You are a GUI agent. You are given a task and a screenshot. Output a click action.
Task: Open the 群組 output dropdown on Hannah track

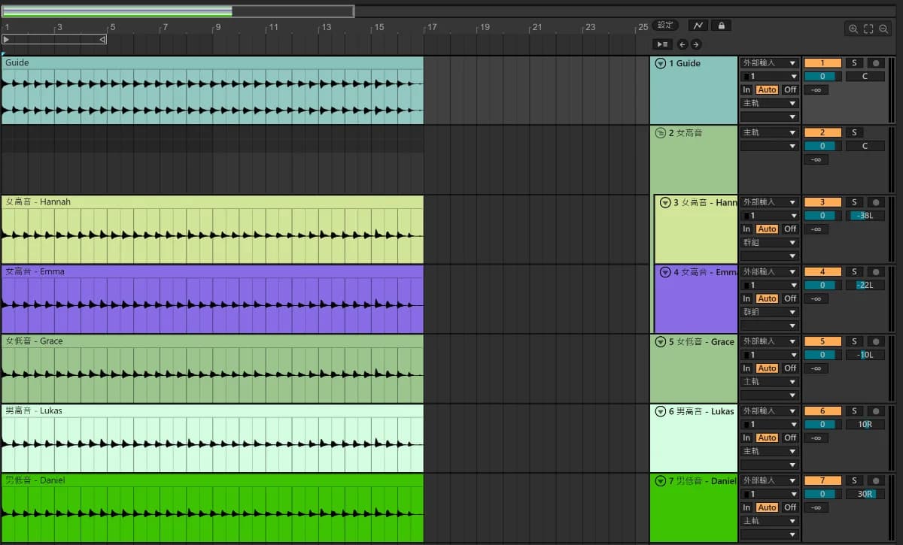point(769,243)
